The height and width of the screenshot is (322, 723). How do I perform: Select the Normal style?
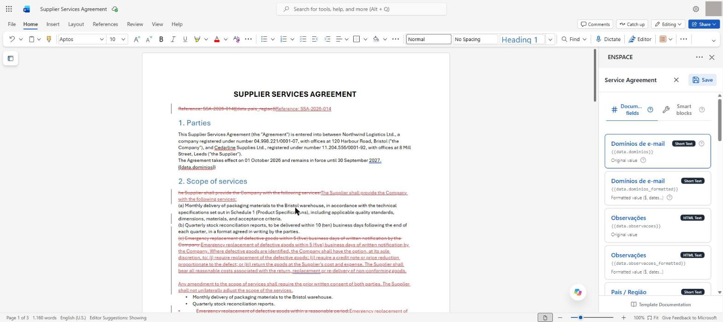point(428,39)
